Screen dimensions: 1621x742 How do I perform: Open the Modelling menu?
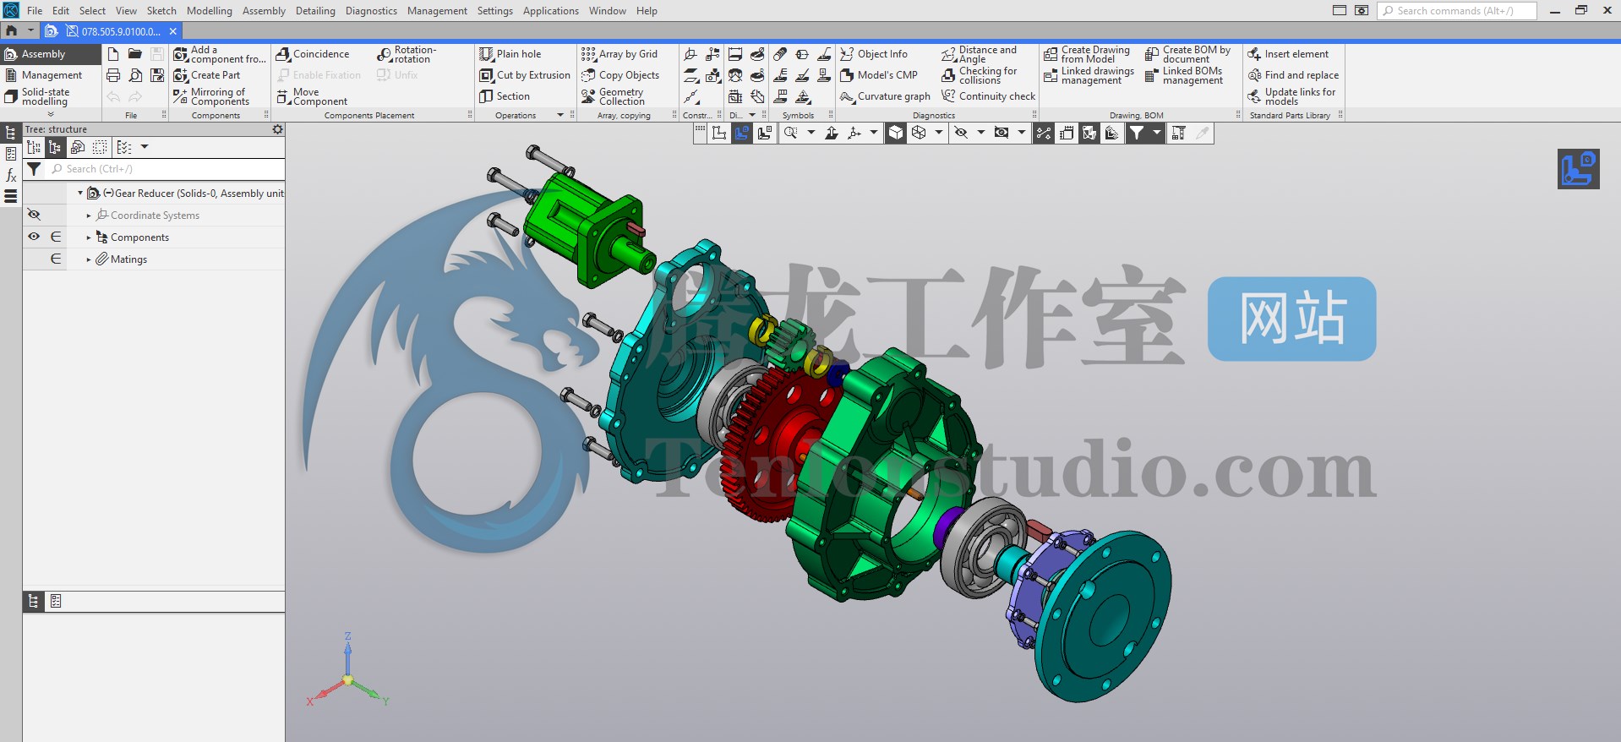210,11
